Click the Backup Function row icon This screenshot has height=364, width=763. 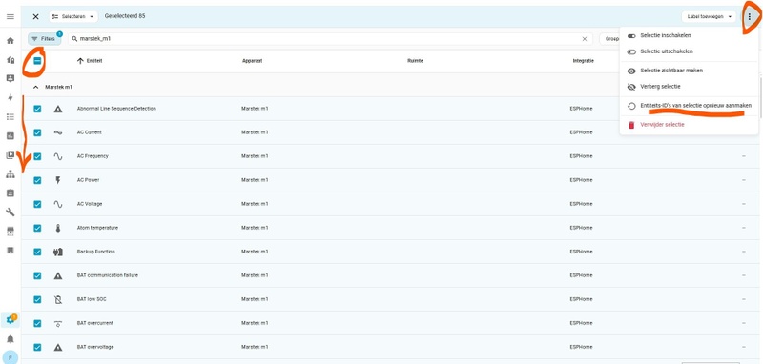click(58, 252)
